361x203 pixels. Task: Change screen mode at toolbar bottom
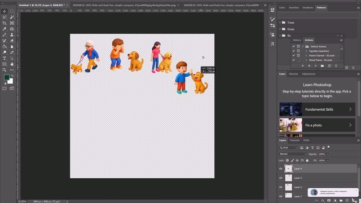pos(12,89)
